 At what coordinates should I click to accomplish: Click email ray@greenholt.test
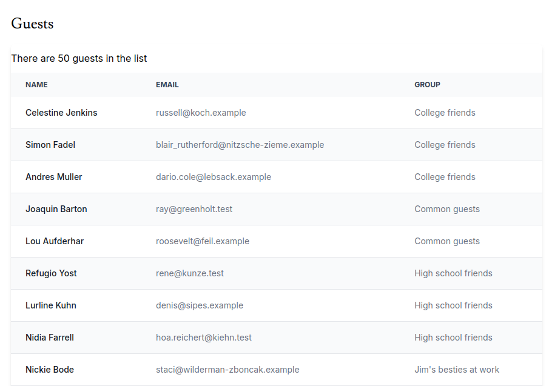point(194,209)
